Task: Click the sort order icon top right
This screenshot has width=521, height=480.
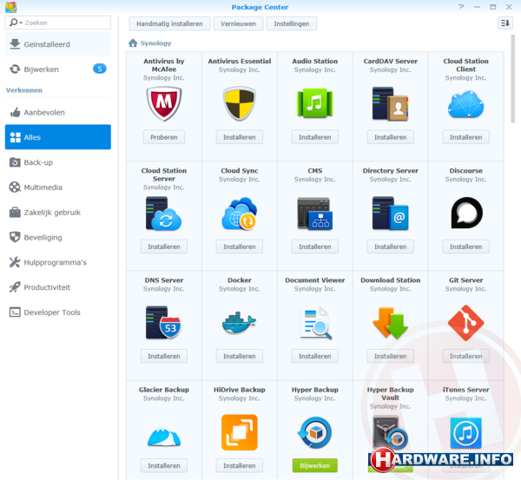Action: click(x=505, y=23)
